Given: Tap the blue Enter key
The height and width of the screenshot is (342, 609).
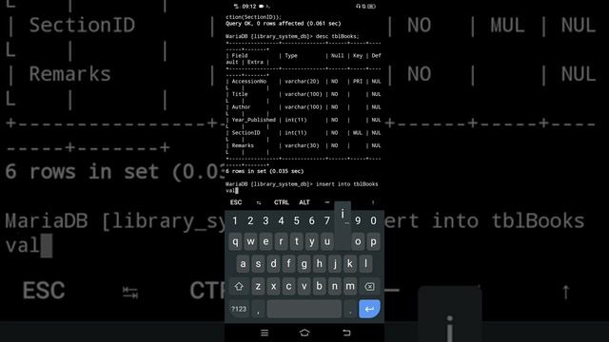Looking at the screenshot, I should coord(369,309).
